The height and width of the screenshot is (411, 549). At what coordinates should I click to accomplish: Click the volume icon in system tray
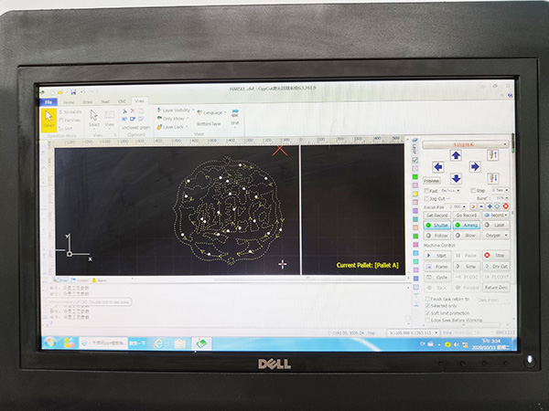tap(456, 344)
